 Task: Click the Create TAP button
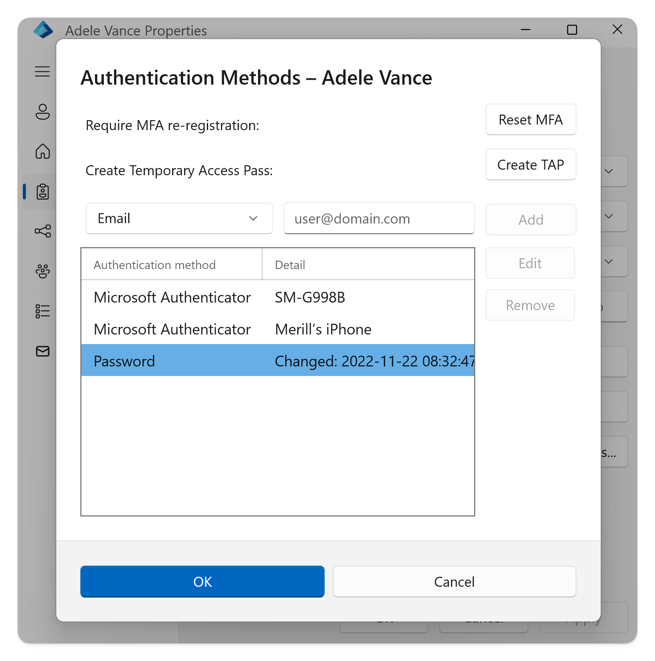530,164
